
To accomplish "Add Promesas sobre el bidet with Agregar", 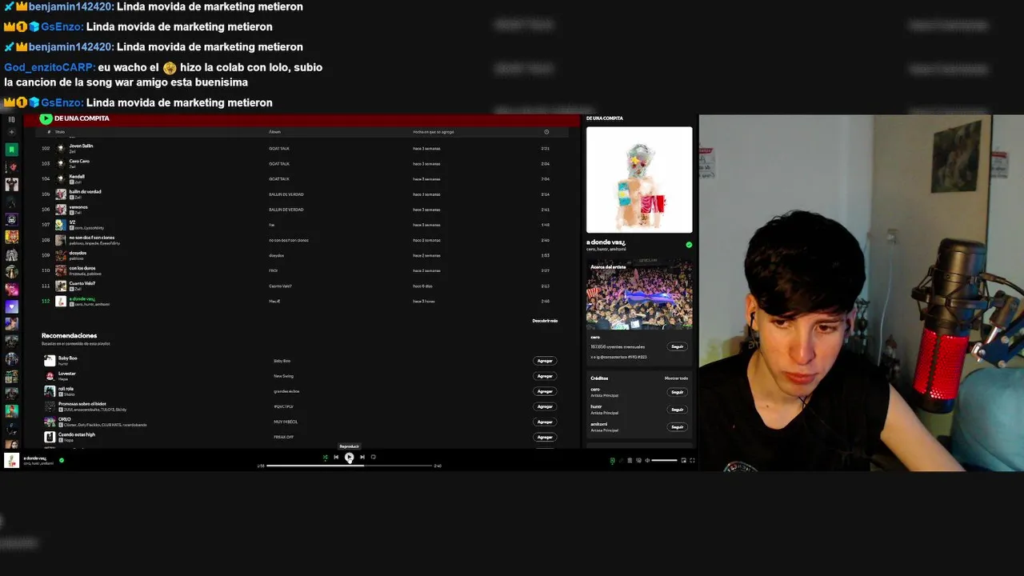I will point(545,406).
